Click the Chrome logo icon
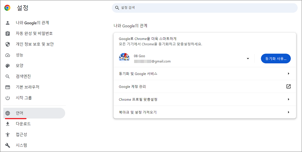The height and width of the screenshot is (152, 302). (7, 8)
